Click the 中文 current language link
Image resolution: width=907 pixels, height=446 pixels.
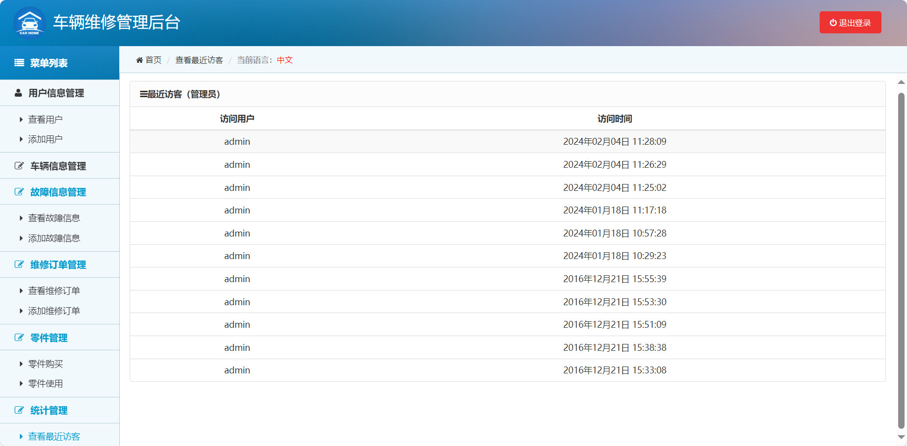pyautogui.click(x=285, y=60)
